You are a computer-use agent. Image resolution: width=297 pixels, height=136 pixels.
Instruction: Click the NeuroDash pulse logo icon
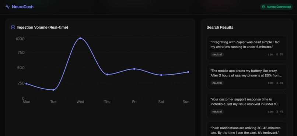pyautogui.click(x=7, y=7)
